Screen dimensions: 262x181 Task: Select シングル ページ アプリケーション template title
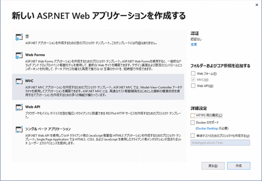tap(48, 129)
